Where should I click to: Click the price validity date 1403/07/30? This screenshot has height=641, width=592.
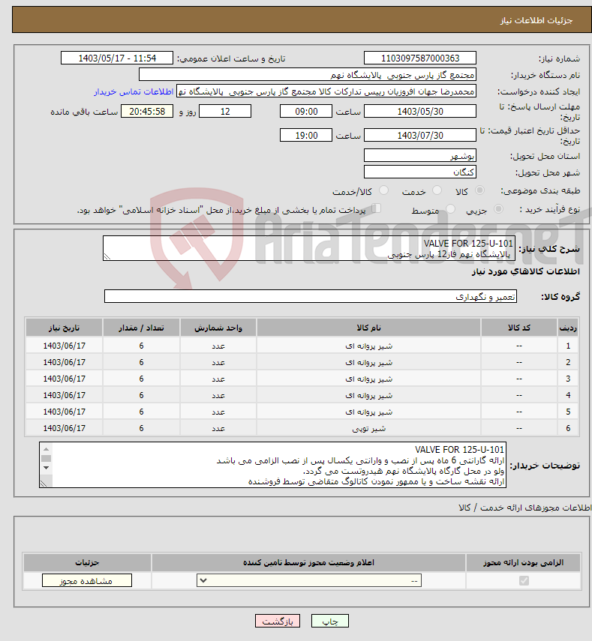click(x=419, y=135)
